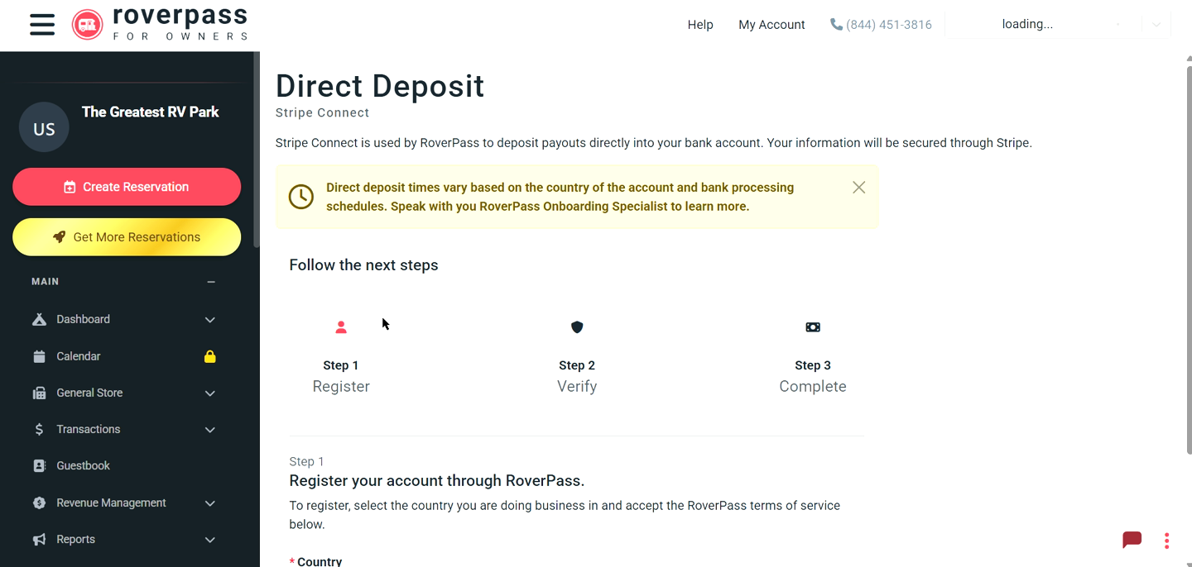Collapse the MAIN sidebar section

[211, 282]
